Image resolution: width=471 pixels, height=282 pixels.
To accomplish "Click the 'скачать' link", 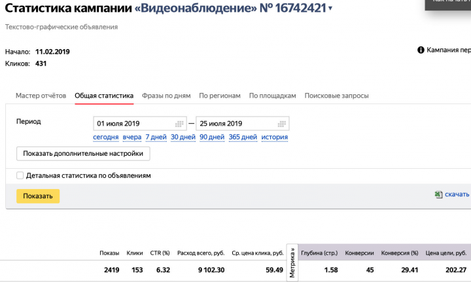I will [x=457, y=194].
